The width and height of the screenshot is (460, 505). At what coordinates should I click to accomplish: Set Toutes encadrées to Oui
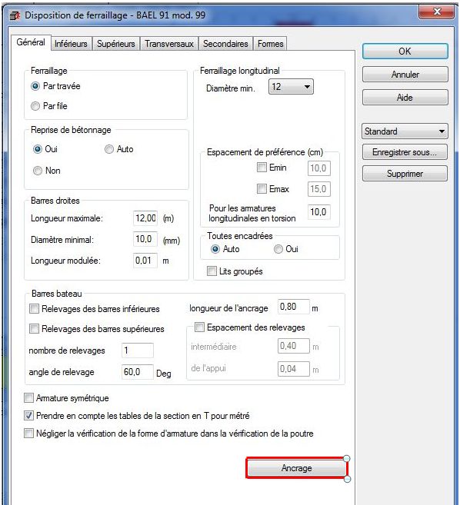278,249
